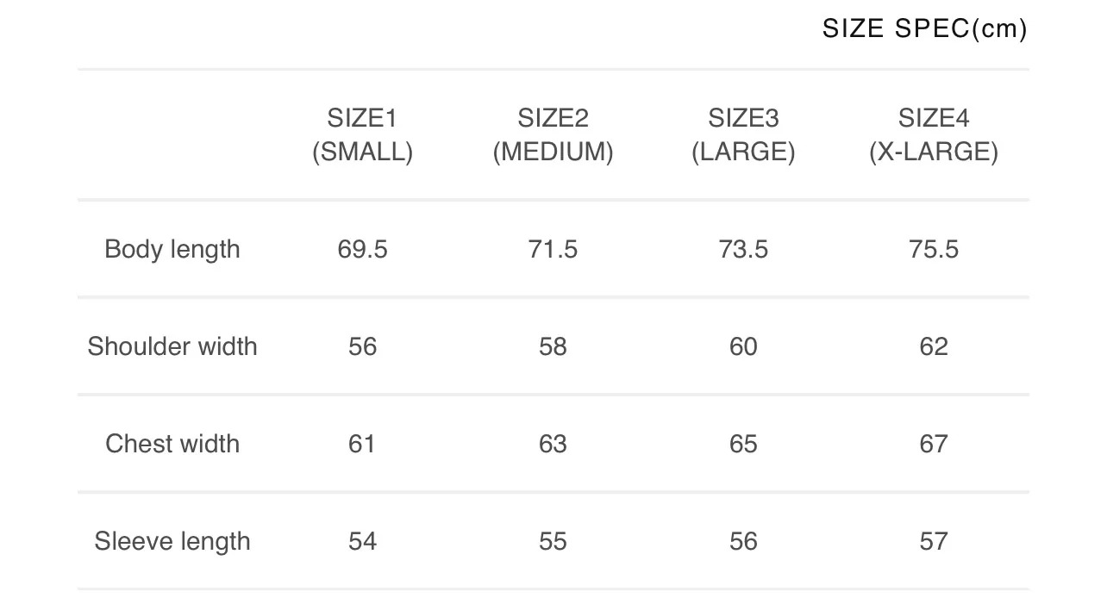1107x604 pixels.
Task: Click the 73.5 Large body length cell
Action: (x=743, y=249)
